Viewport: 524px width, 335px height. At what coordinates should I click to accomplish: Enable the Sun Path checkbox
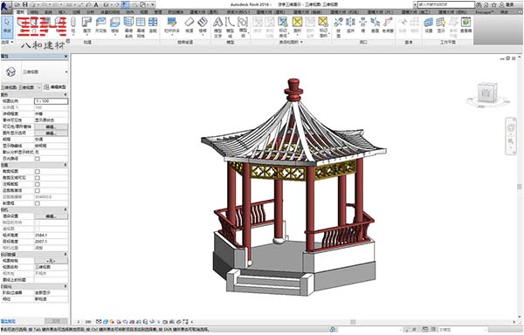pos(38,159)
